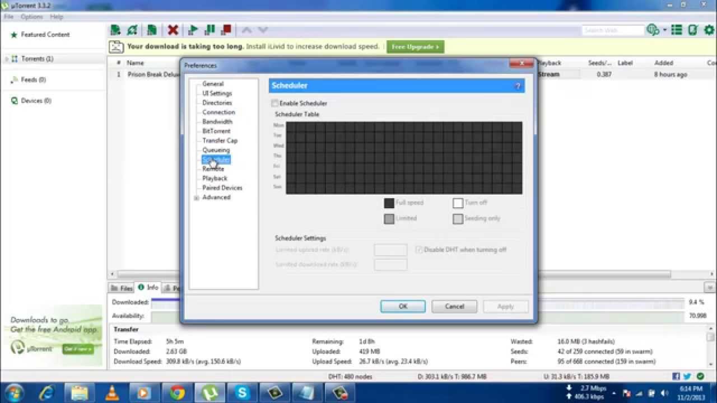Click the Start torrent play icon
The image size is (717, 403).
[x=193, y=30]
